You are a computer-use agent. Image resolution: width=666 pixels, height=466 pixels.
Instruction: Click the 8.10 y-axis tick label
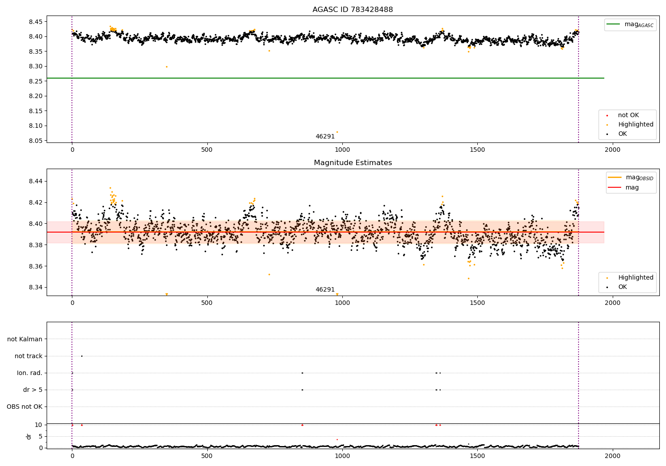(35, 126)
